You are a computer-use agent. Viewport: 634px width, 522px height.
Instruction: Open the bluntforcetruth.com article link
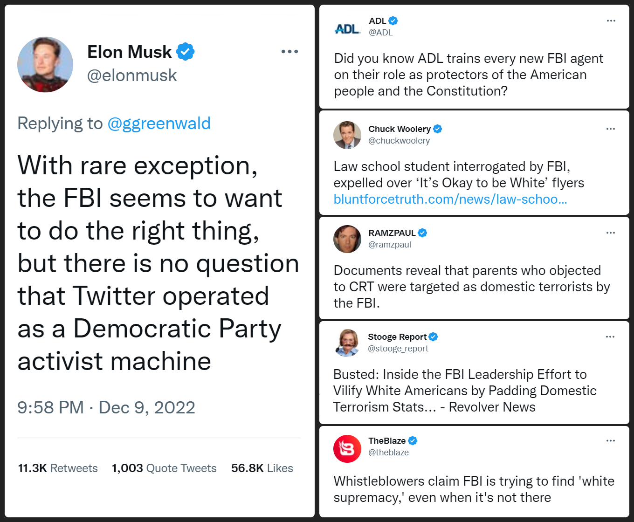[x=450, y=199]
